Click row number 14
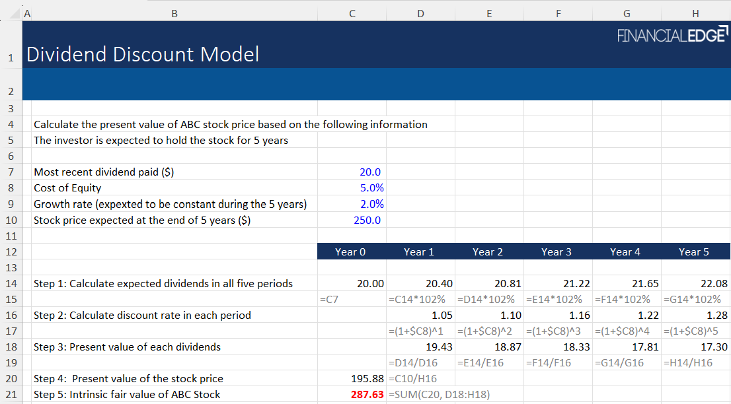Screen dimensions: 731x404 (x=11, y=283)
